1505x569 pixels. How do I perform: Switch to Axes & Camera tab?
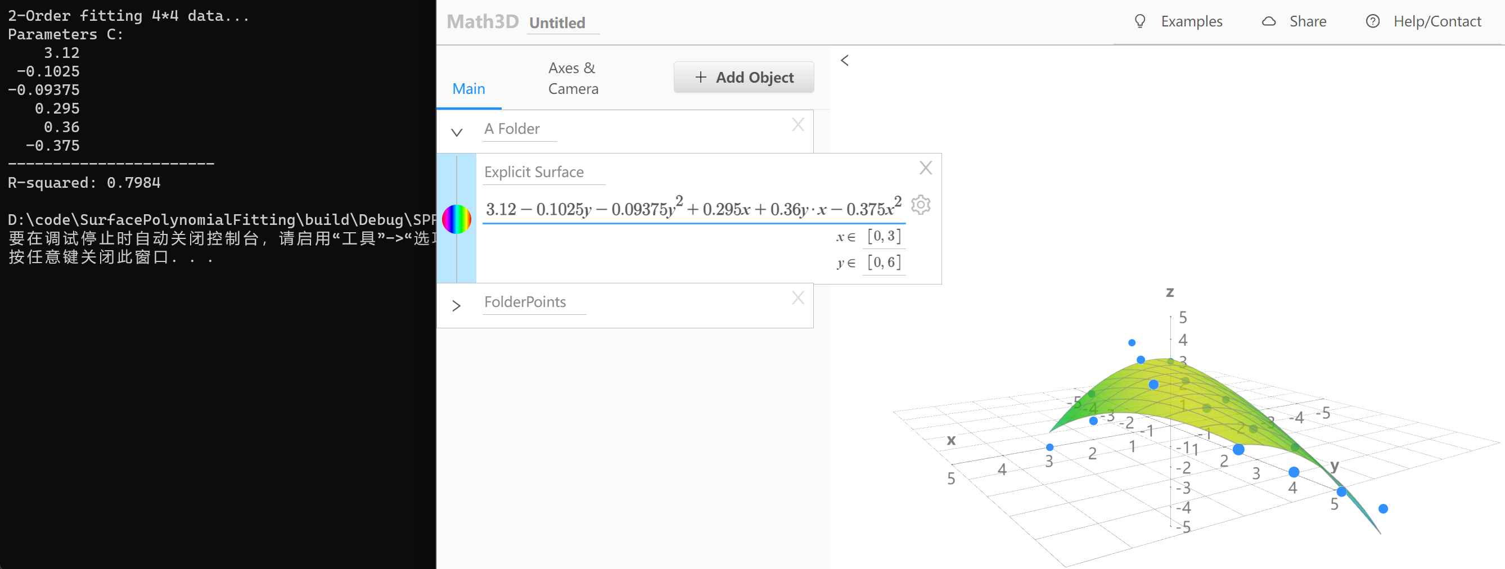click(x=573, y=78)
